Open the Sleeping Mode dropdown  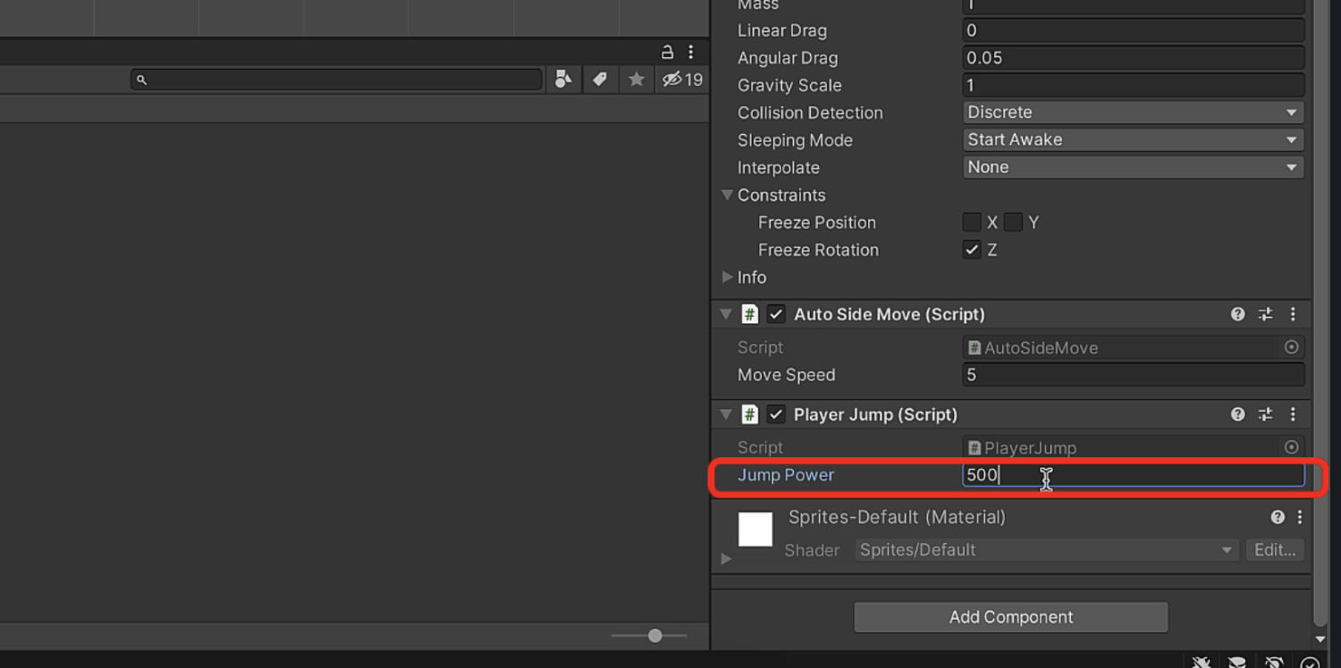click(1133, 140)
